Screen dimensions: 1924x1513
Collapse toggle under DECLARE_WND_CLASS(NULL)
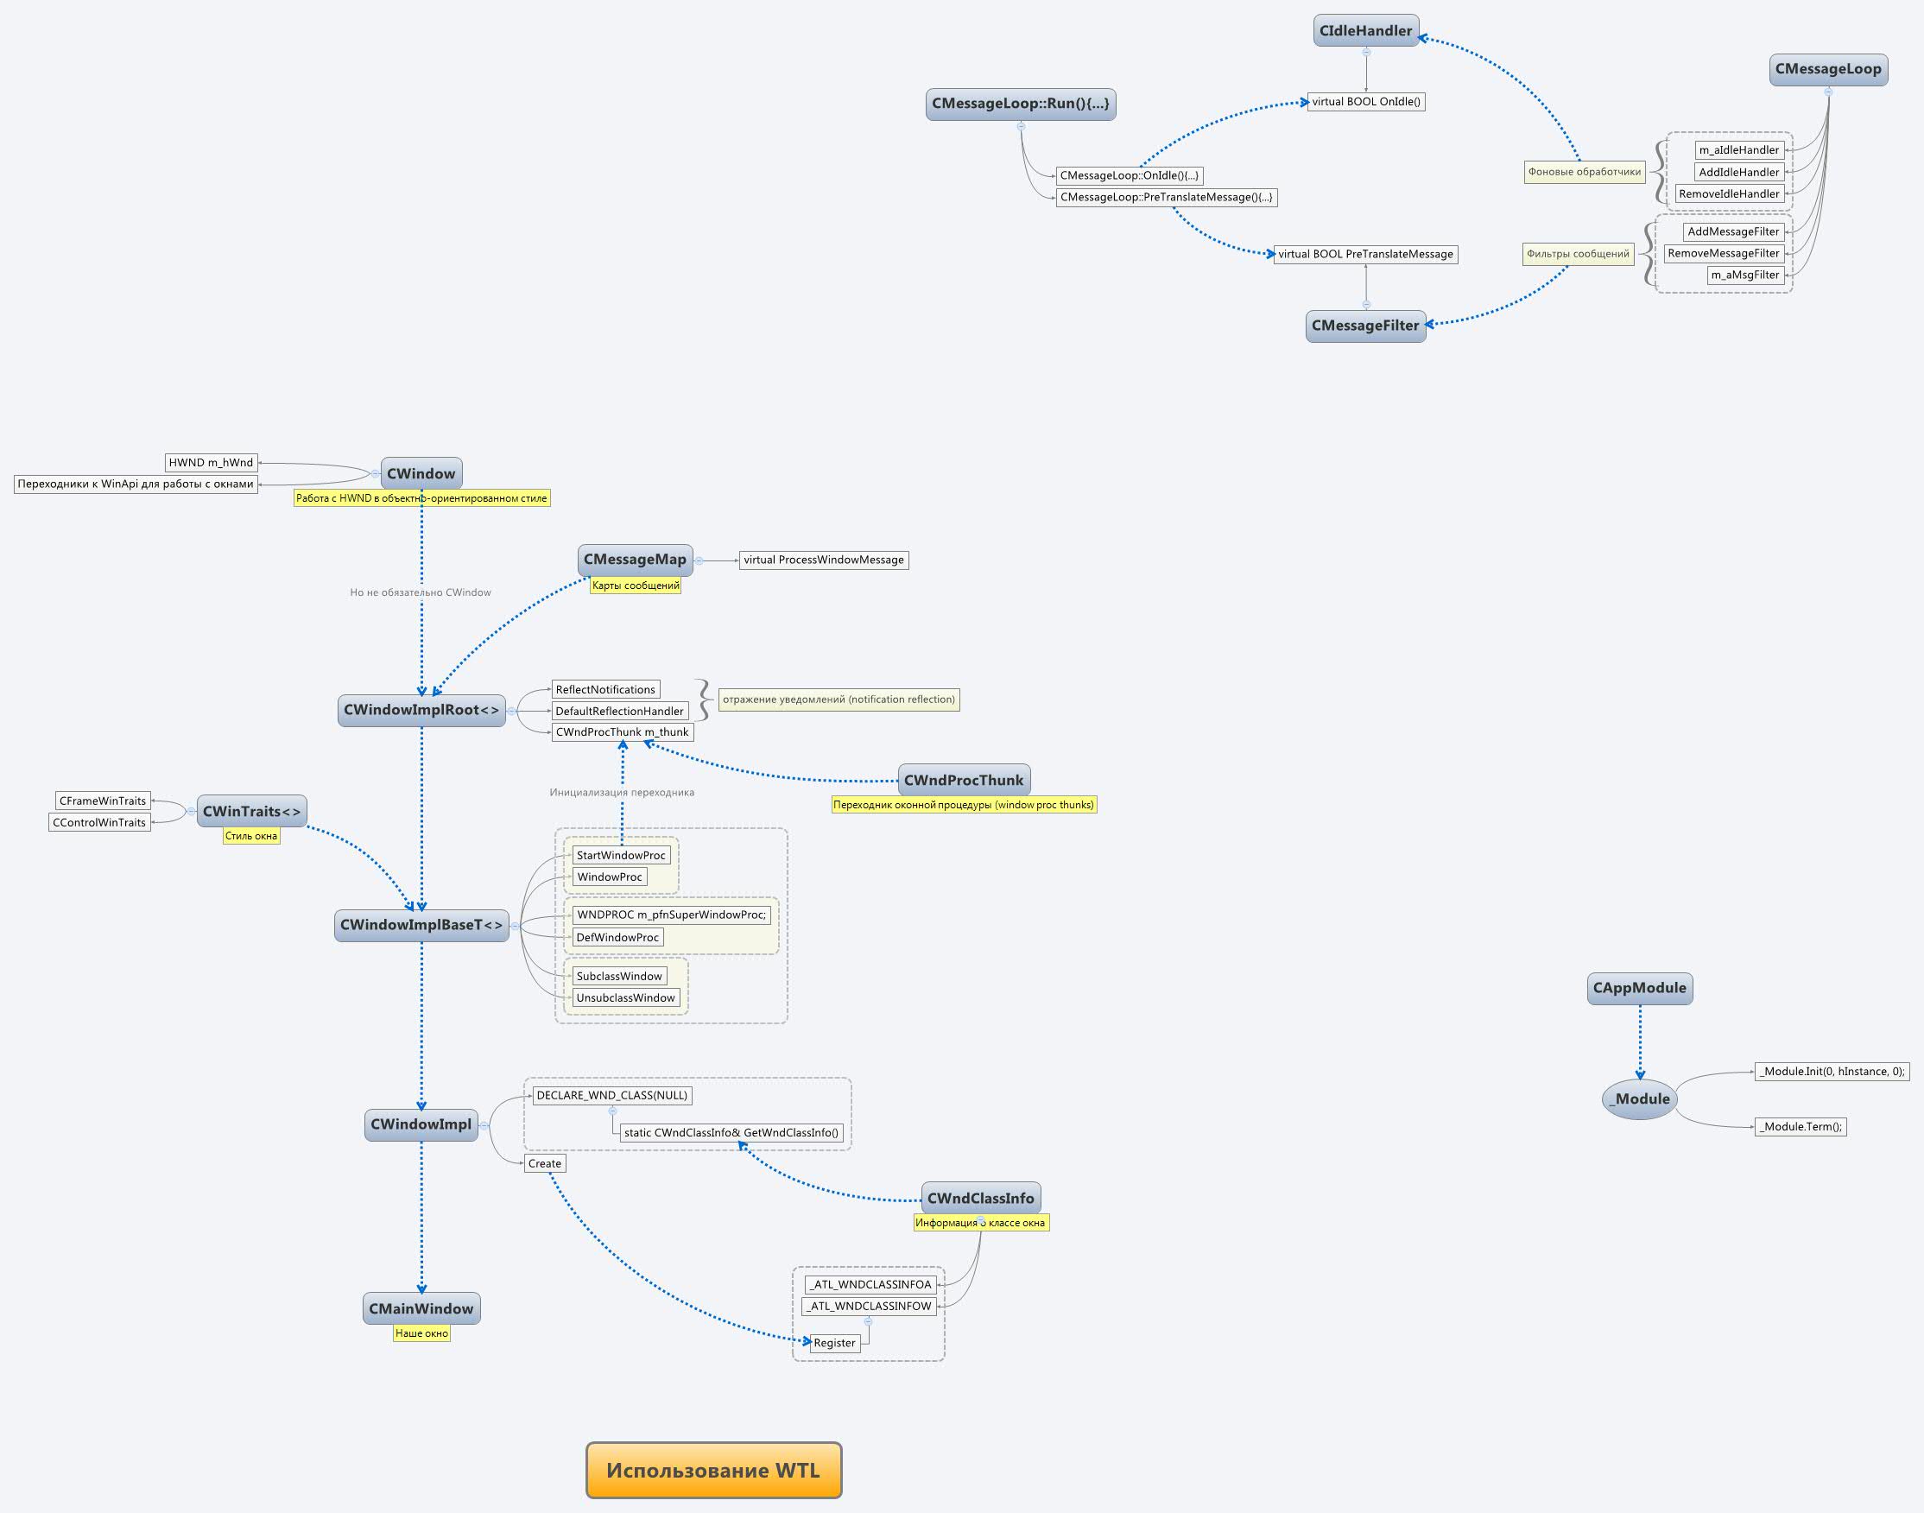click(612, 1111)
